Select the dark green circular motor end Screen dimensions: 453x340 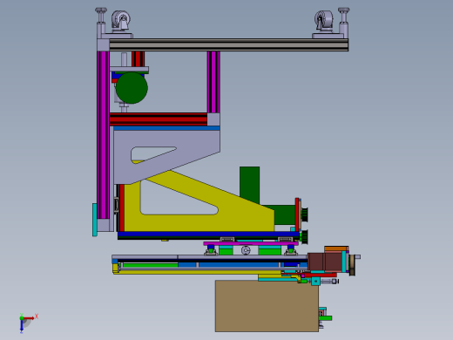[x=132, y=88]
